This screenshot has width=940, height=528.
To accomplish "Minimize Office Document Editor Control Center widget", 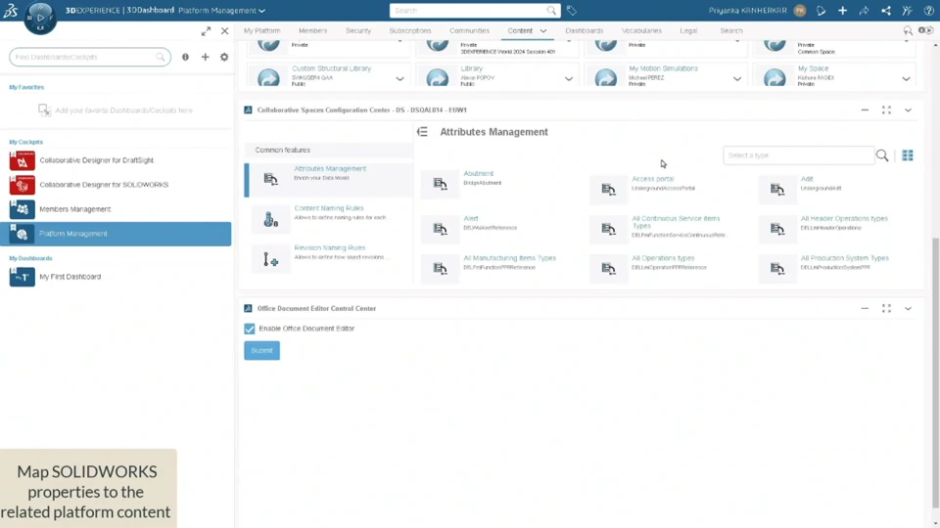I will coord(865,308).
